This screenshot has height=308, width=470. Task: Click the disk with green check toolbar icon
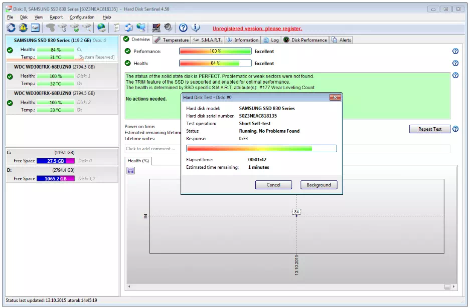[75, 28]
